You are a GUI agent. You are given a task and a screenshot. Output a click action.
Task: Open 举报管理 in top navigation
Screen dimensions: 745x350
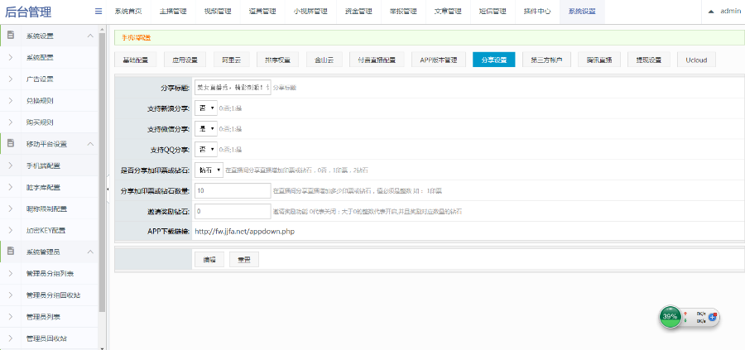(x=403, y=12)
